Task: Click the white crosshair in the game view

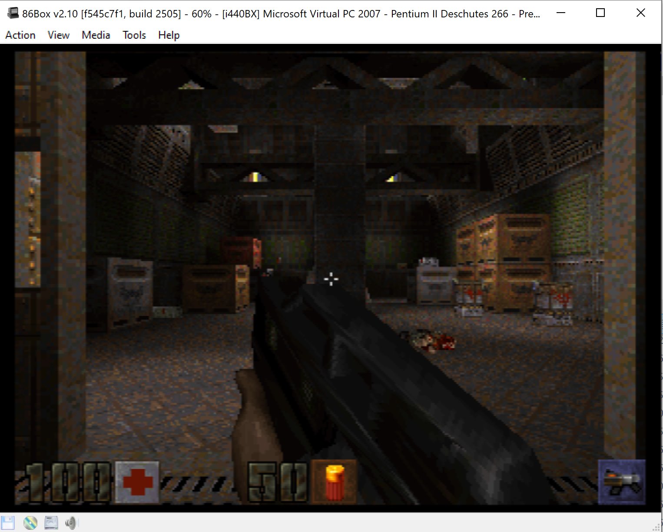Action: (331, 279)
